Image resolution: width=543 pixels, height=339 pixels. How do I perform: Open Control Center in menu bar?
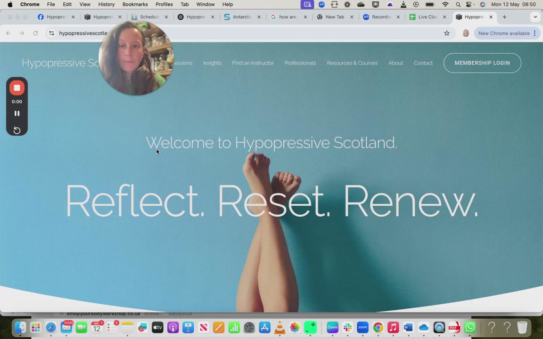click(469, 5)
